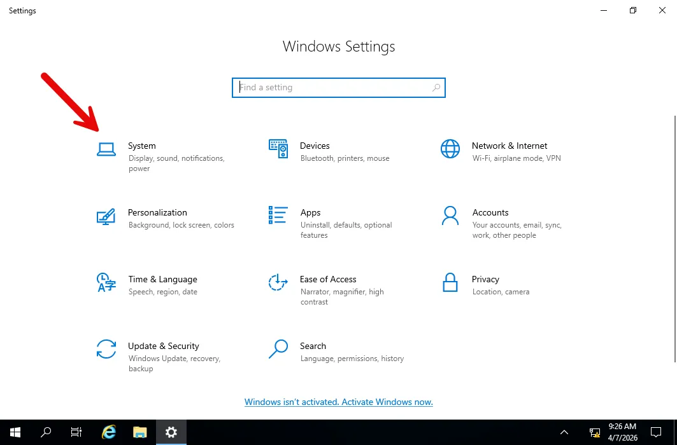Open the Ease of Access icon
The height and width of the screenshot is (445, 677).
click(x=278, y=282)
